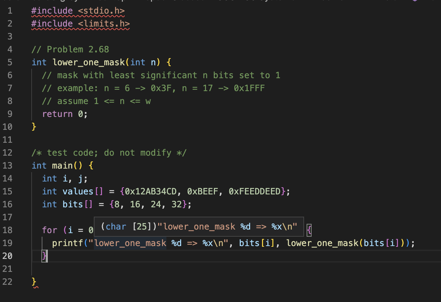Image resolution: width=441 pixels, height=302 pixels.
Task: Click line number 5 in the gutter
Action: 10,62
